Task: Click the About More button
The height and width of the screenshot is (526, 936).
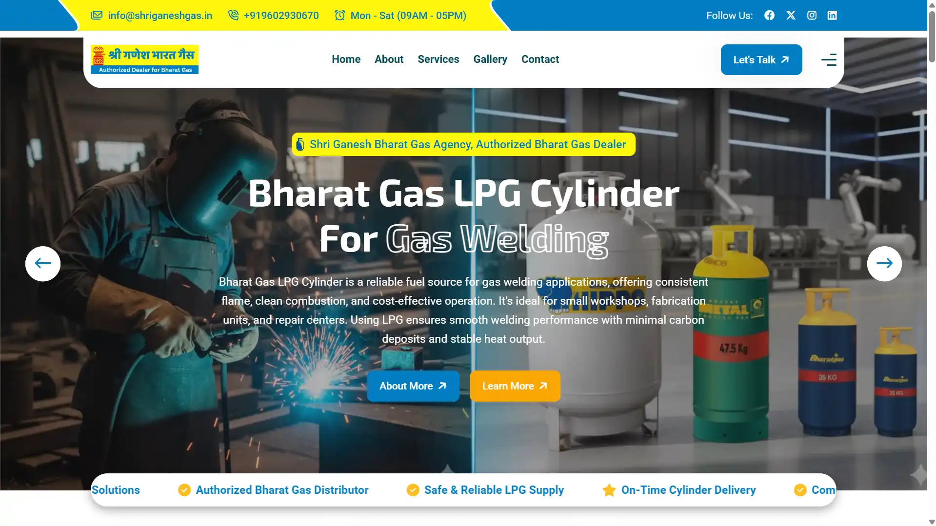Action: [413, 386]
